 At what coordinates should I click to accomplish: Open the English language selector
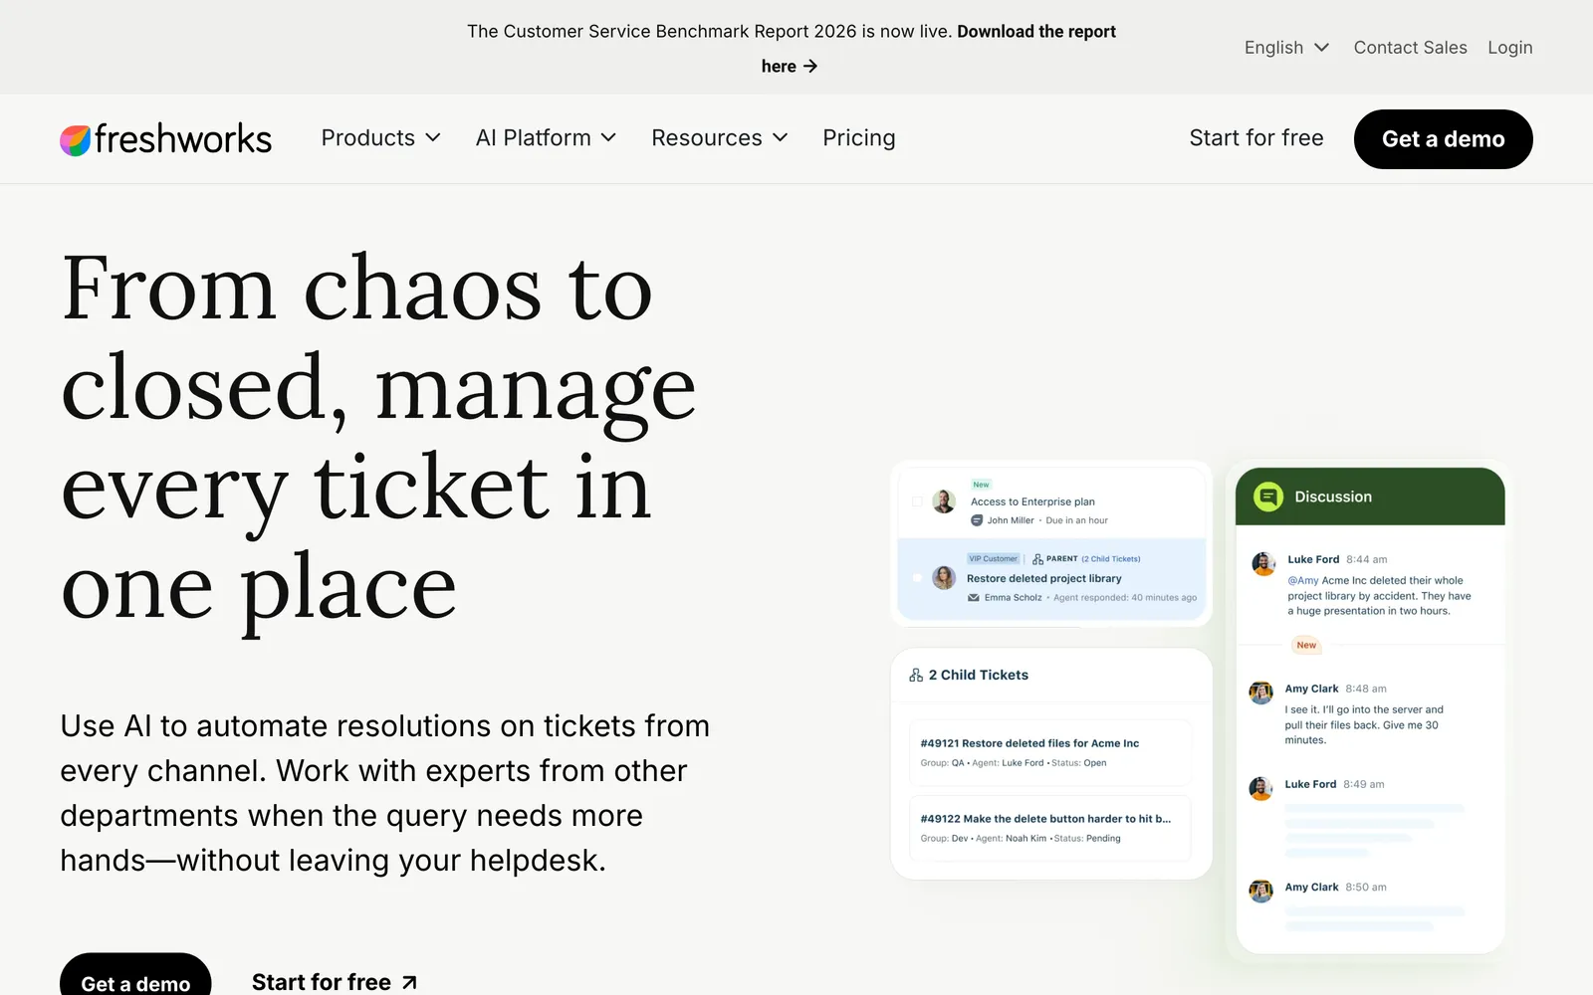[1286, 48]
